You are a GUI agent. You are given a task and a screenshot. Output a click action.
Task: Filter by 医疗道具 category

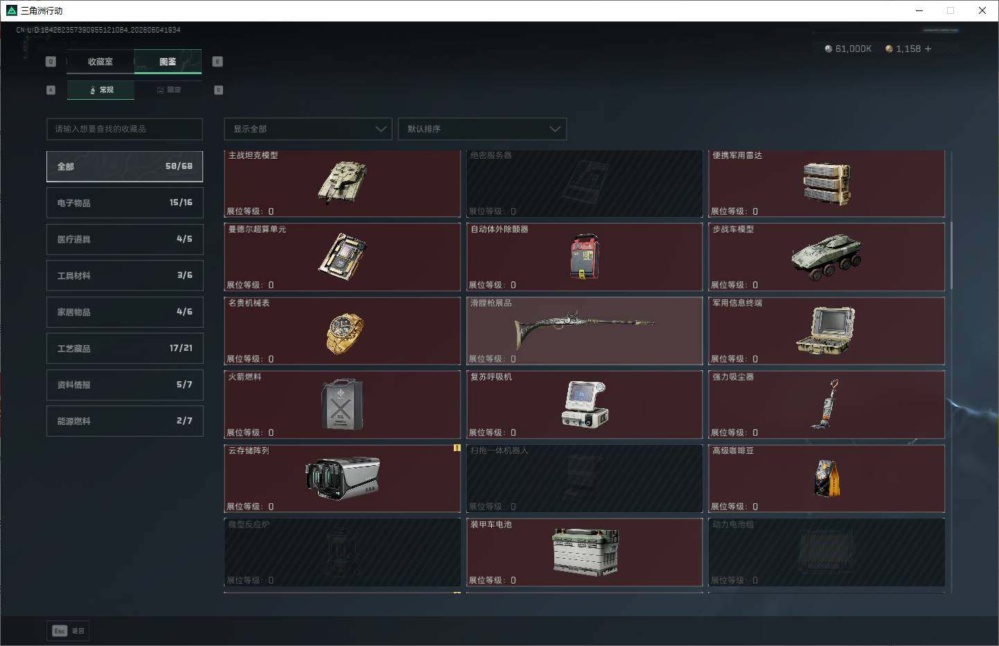click(125, 239)
